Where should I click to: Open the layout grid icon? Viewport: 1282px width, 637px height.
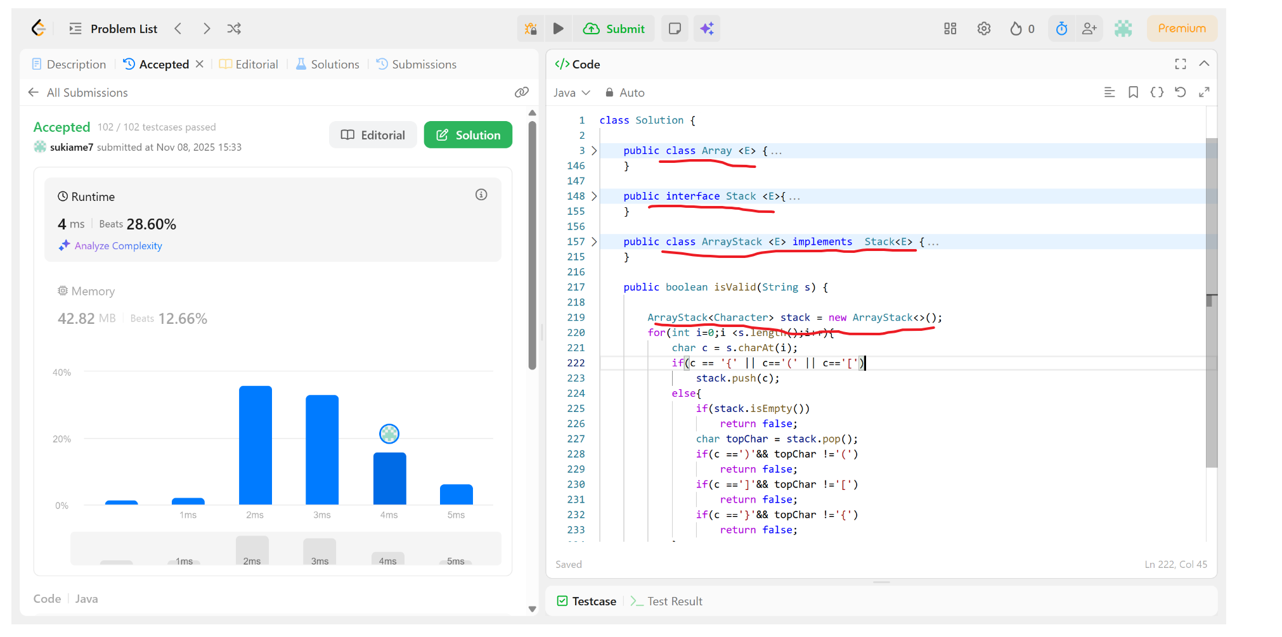coord(950,29)
